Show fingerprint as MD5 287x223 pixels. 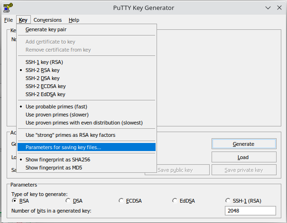(86, 168)
